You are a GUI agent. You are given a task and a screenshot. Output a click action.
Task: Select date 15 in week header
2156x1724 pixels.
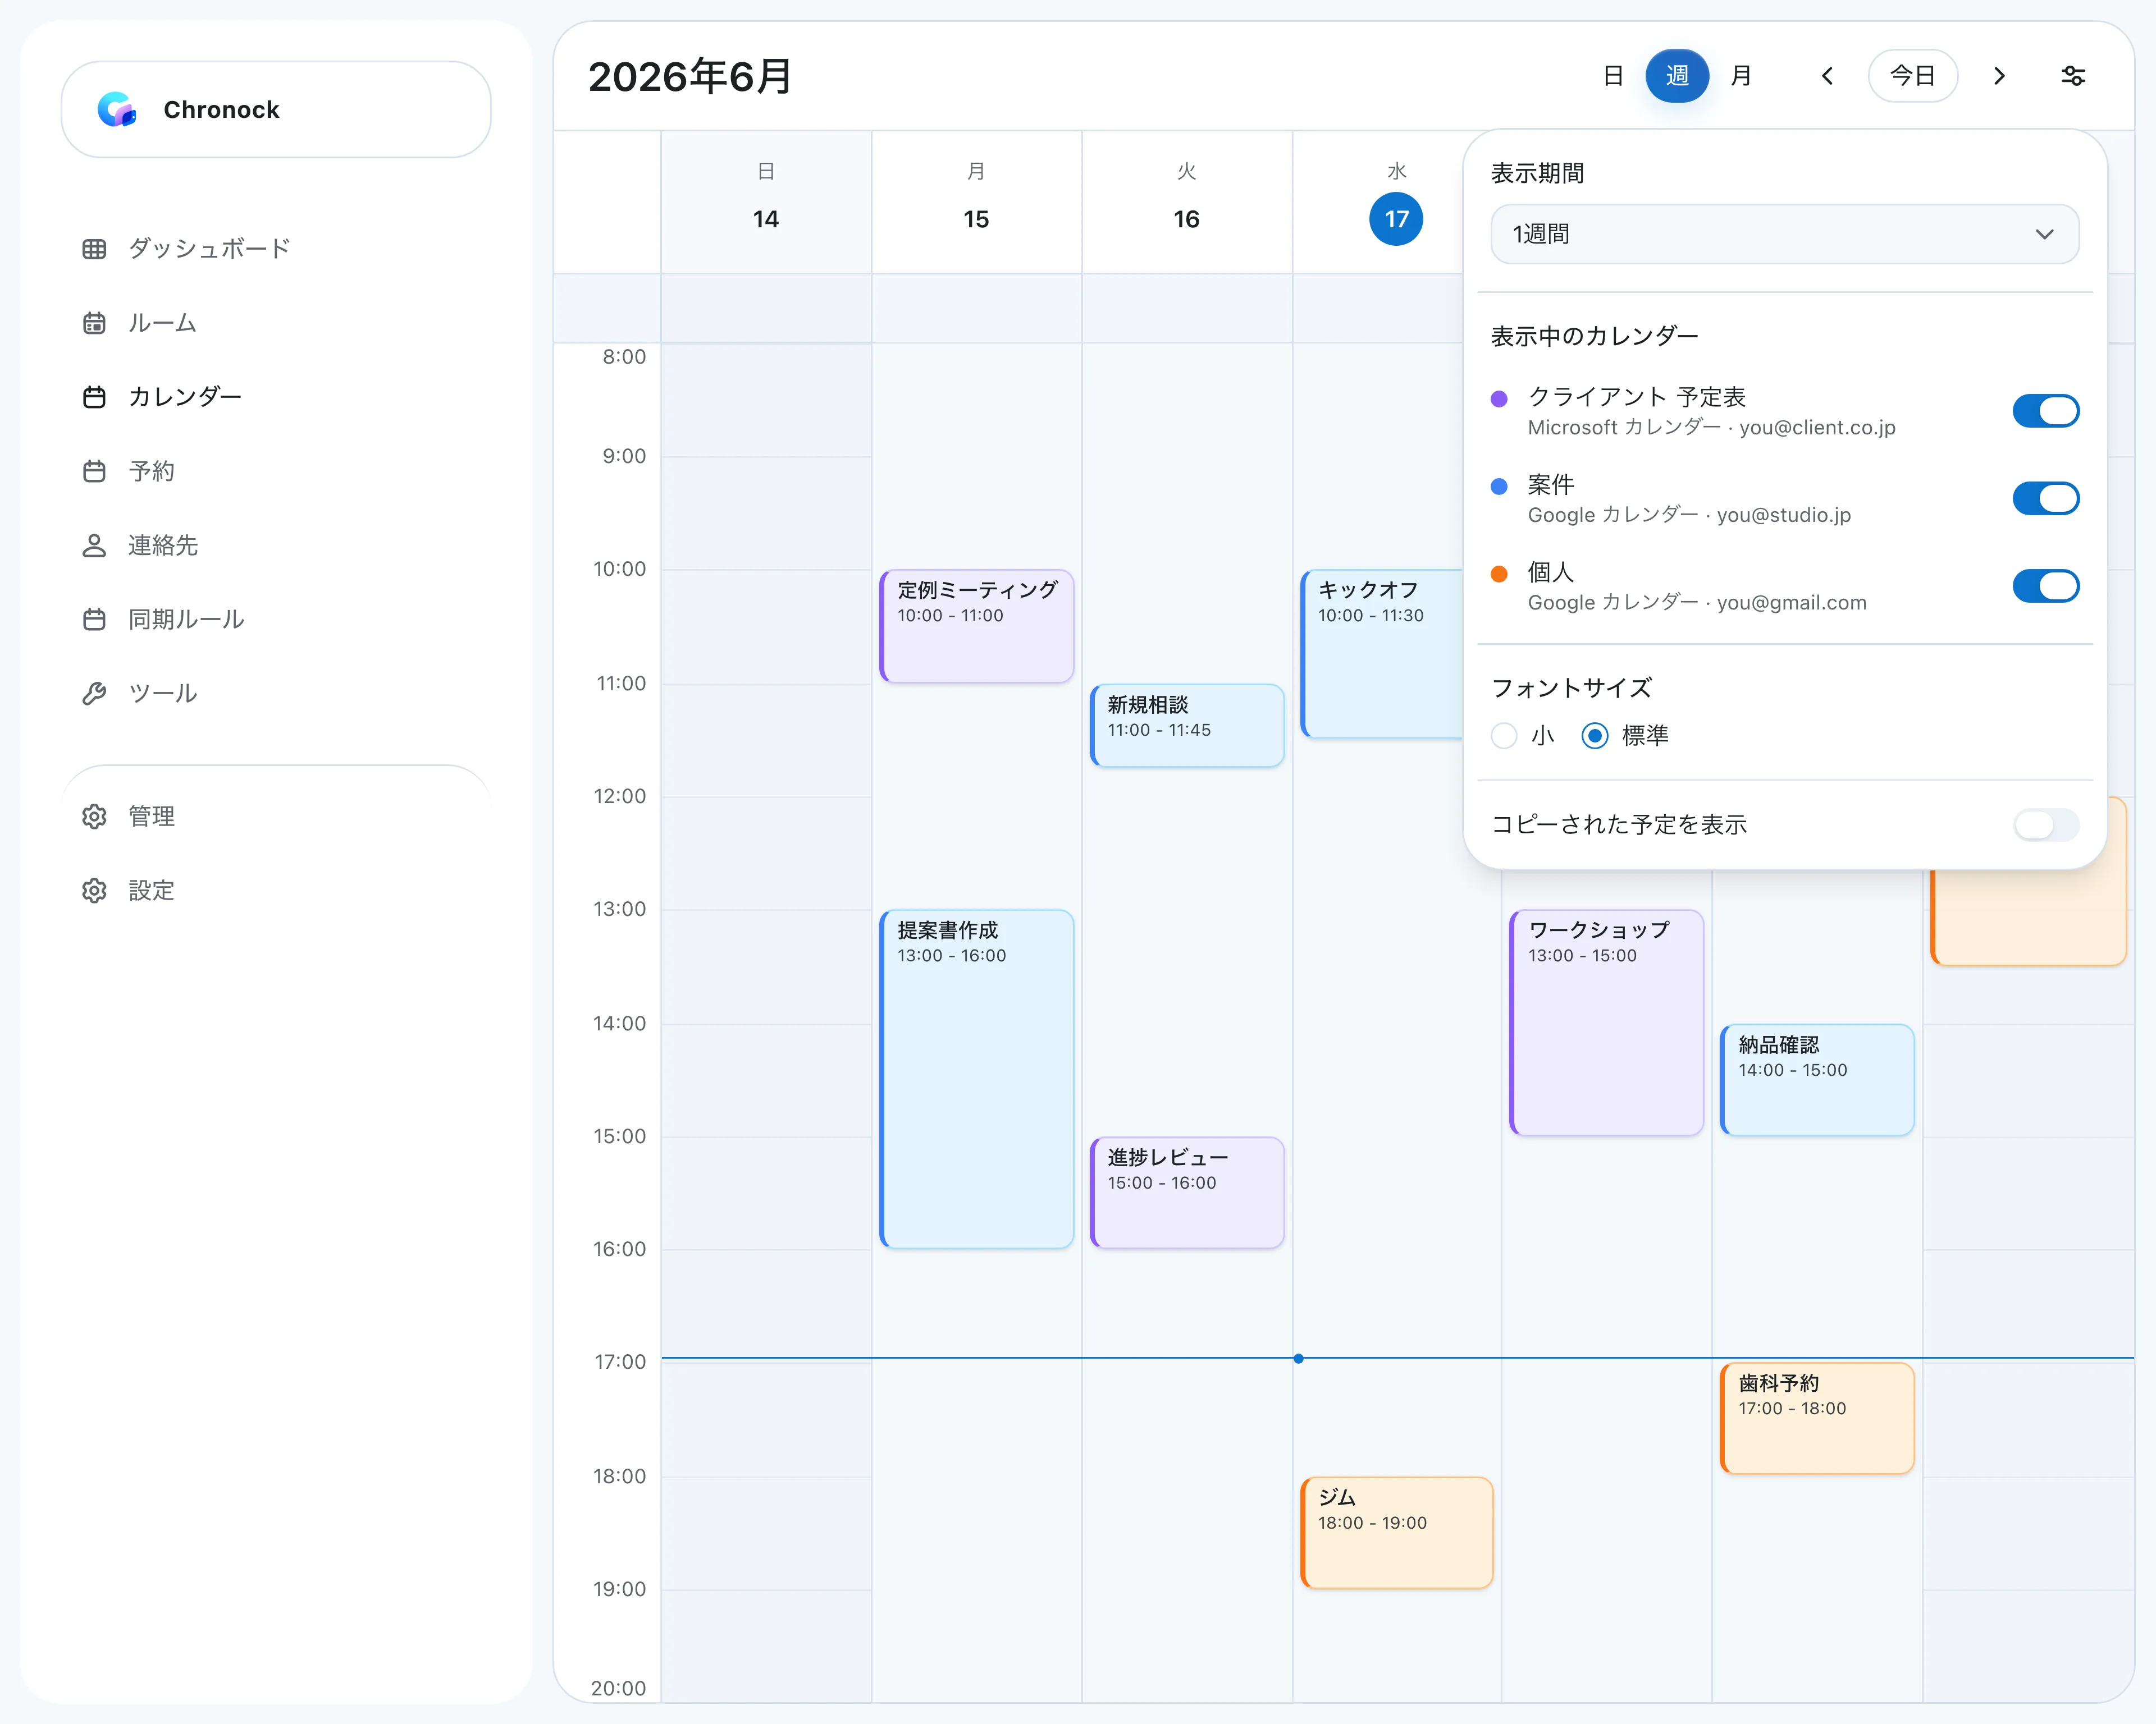click(976, 219)
